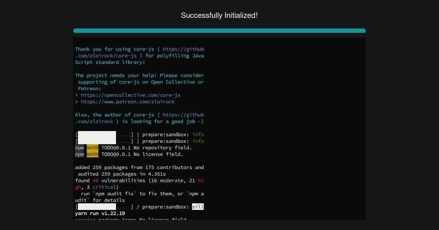Click 'found 40 vulnerabilities' line
The image size is (439, 230).
tap(139, 181)
